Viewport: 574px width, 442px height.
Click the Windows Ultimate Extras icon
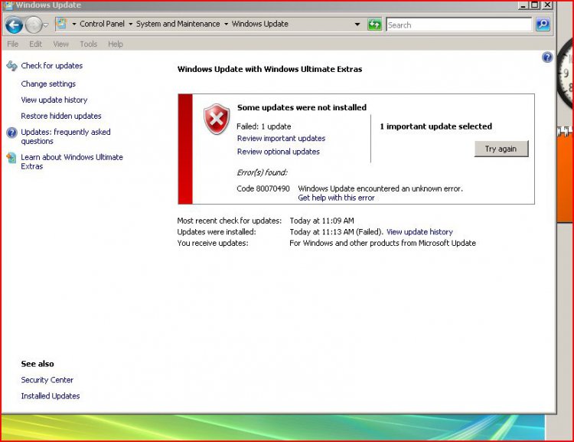coord(11,158)
